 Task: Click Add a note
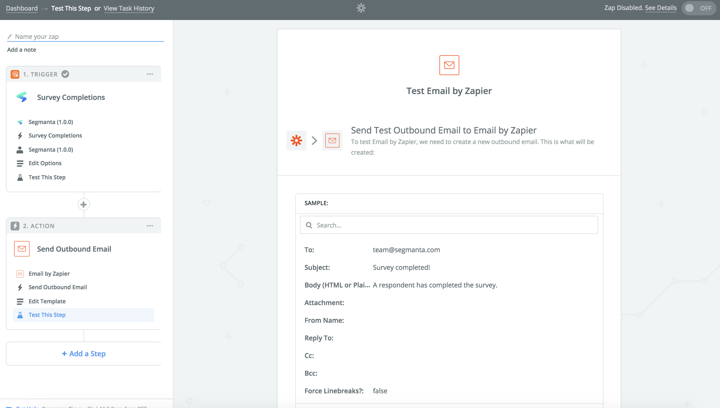coord(21,50)
